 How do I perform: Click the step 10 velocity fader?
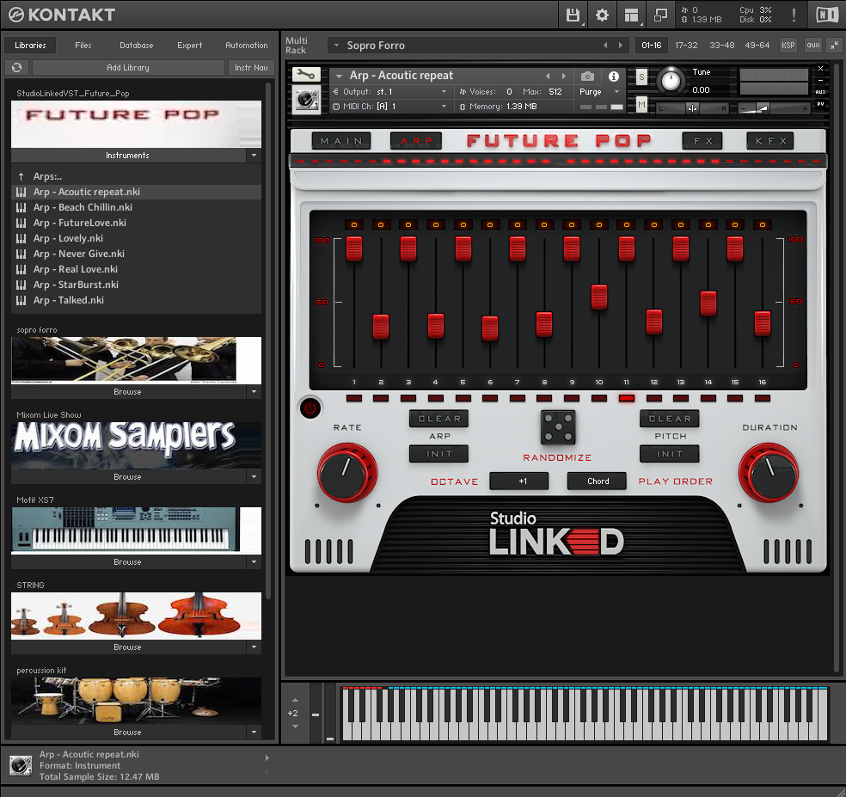point(599,297)
